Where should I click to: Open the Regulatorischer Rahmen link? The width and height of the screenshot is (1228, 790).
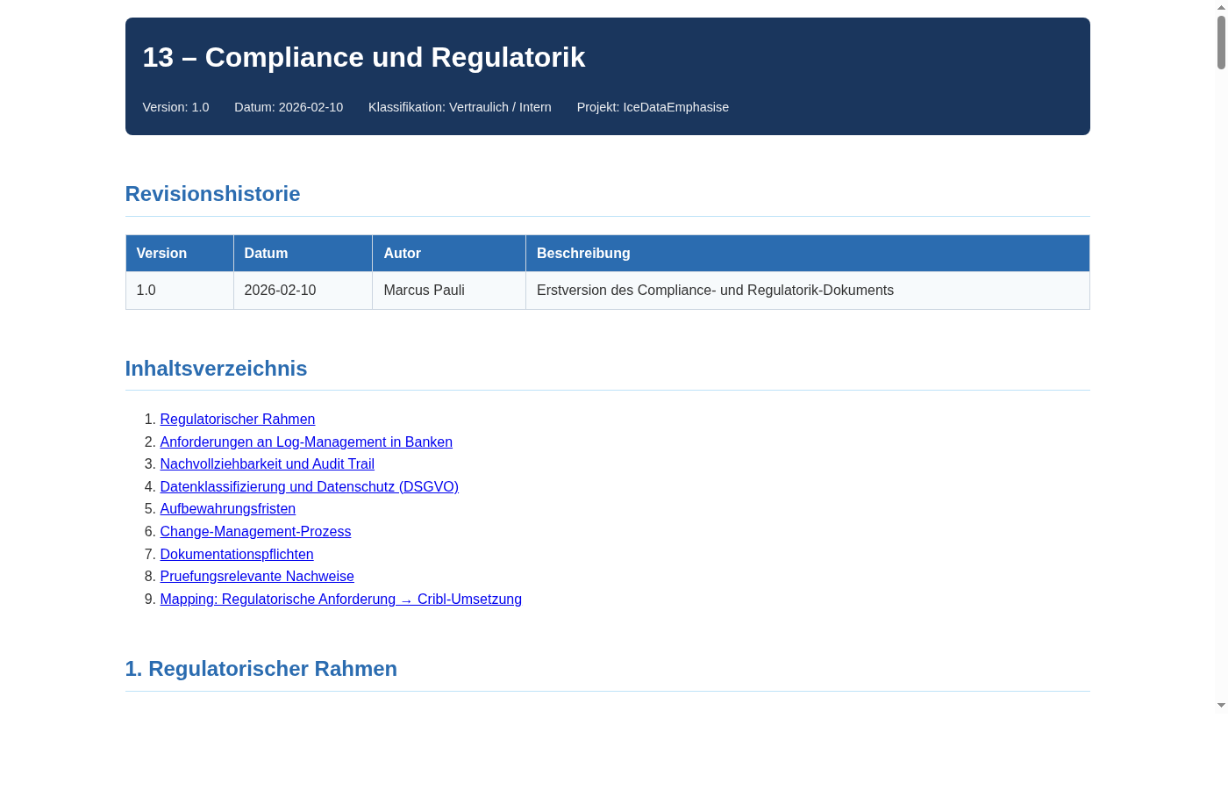click(237, 419)
